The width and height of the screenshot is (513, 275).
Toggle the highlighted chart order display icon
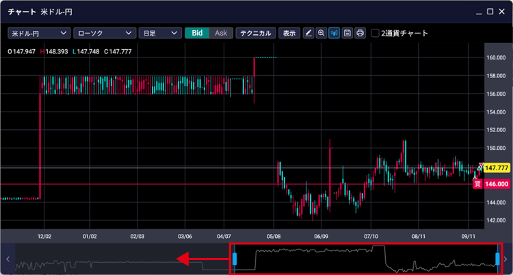click(x=334, y=33)
